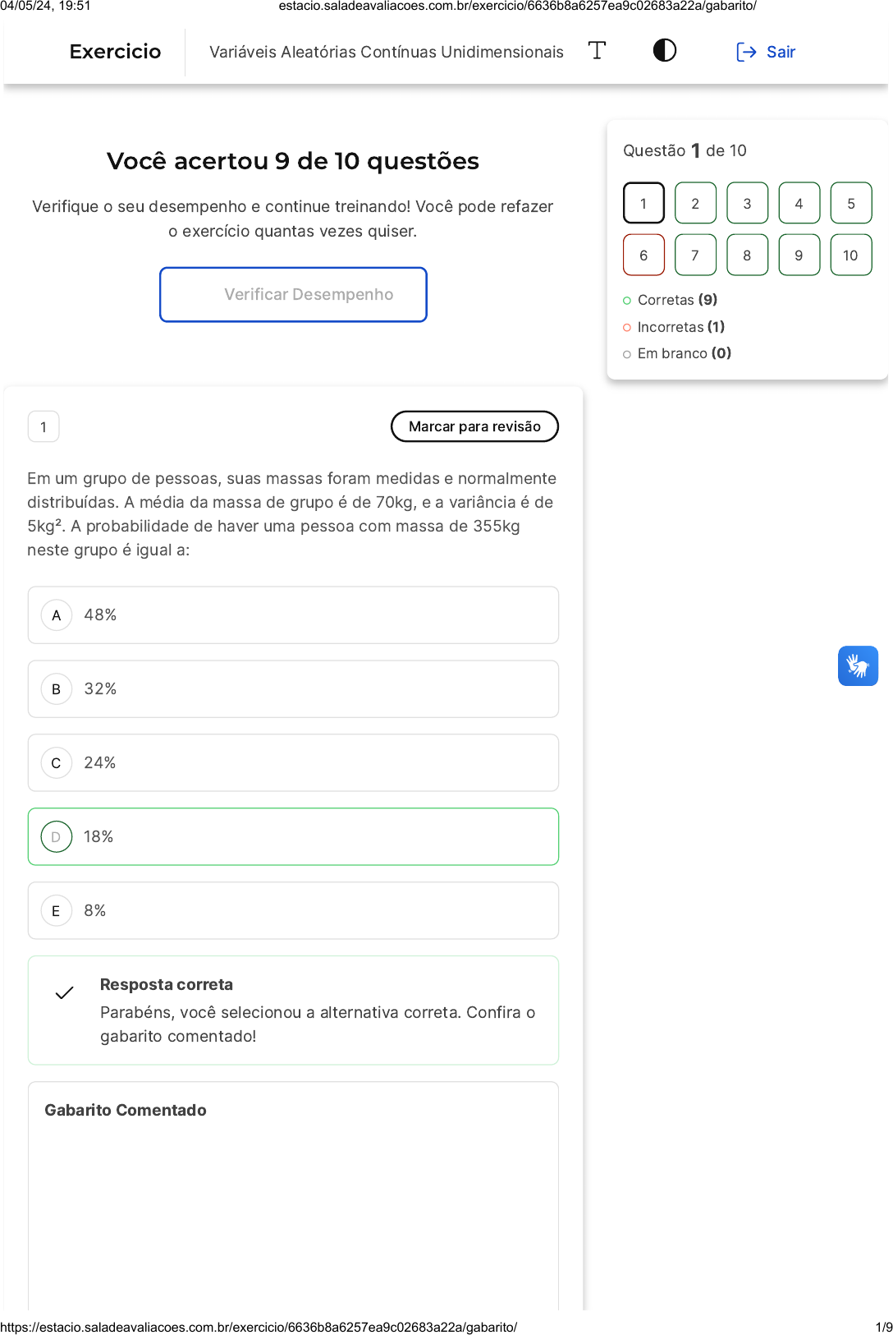Click the checkmark icon beside Resposta correta
Screen dimensions: 893x1335
(64, 993)
